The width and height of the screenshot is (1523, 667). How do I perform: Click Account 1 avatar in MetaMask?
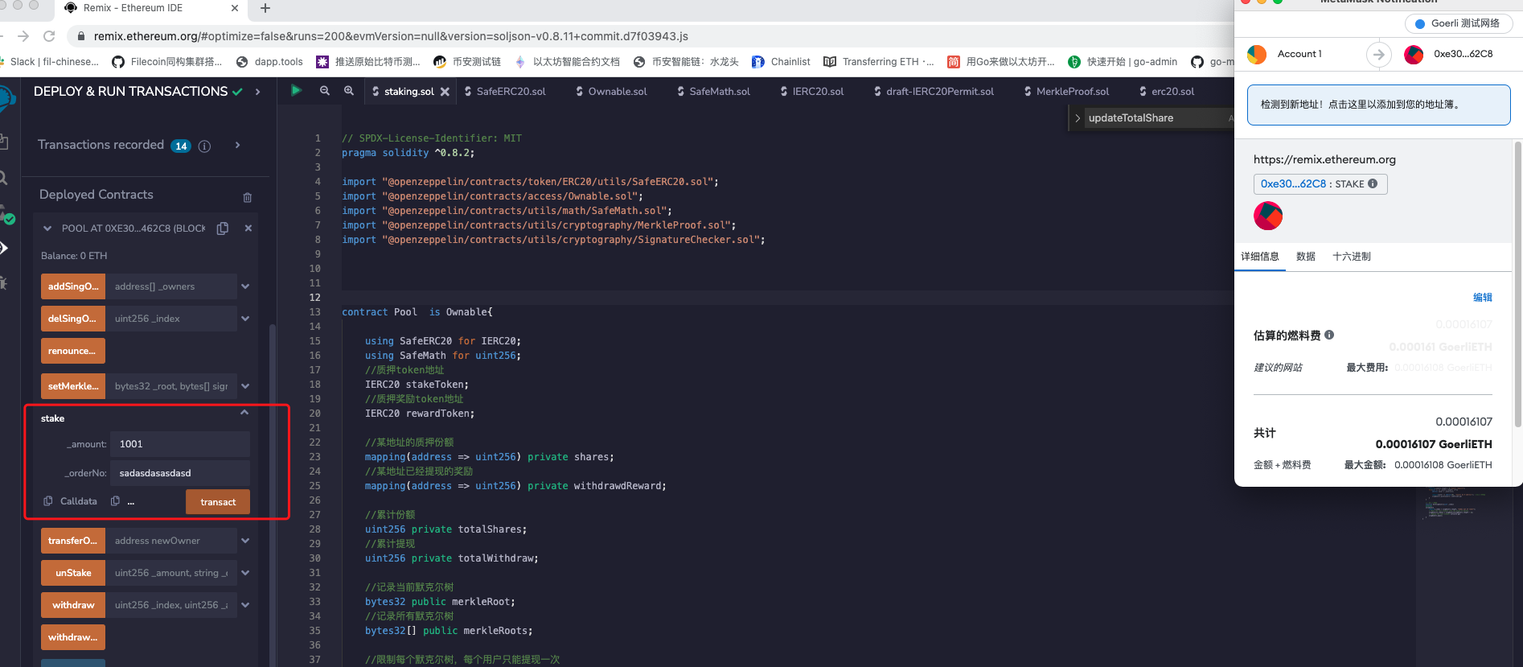point(1257,54)
